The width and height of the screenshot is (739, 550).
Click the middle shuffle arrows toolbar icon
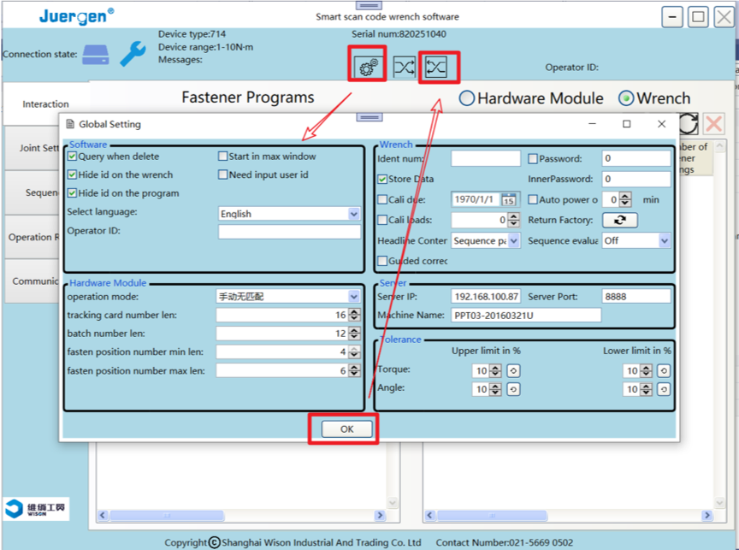(x=404, y=67)
